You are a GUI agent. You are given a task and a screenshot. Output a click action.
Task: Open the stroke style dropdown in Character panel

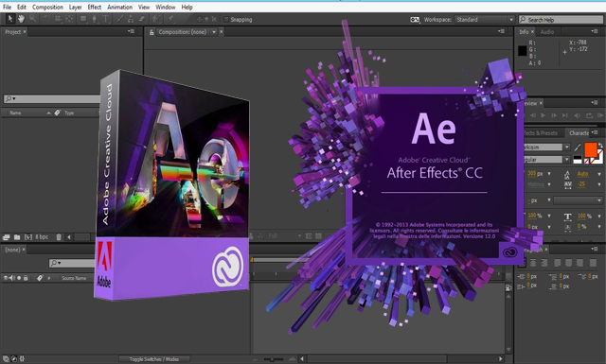click(x=578, y=200)
